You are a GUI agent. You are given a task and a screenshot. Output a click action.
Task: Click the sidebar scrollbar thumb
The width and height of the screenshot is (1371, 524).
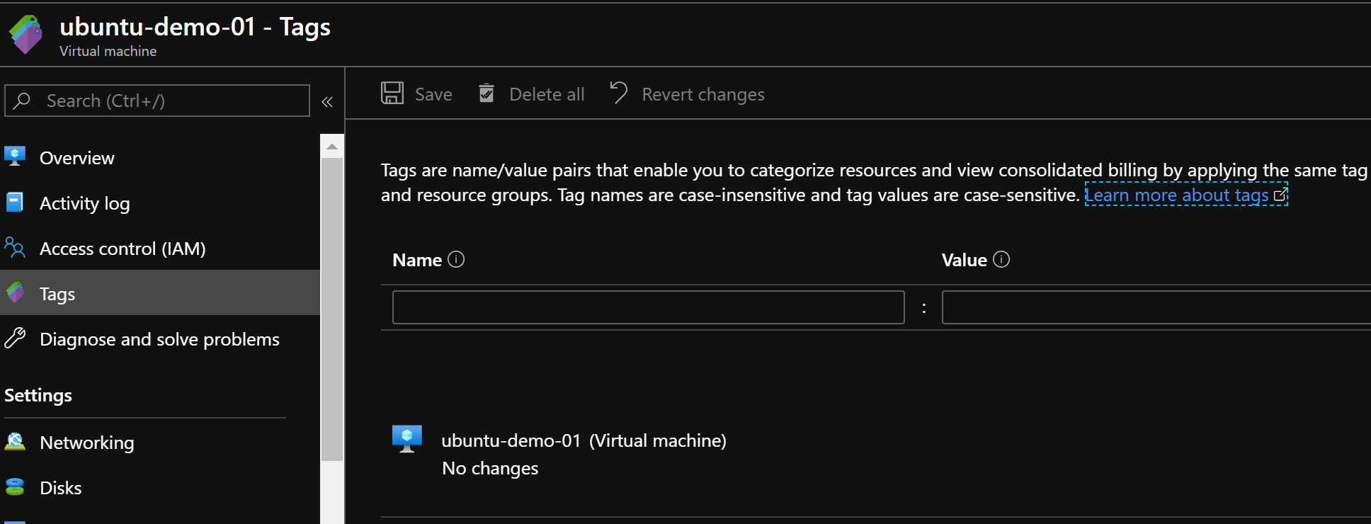[331, 309]
